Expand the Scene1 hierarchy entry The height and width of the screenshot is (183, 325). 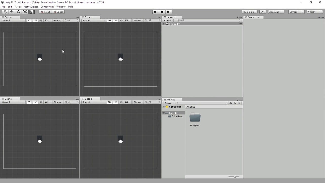[164, 24]
